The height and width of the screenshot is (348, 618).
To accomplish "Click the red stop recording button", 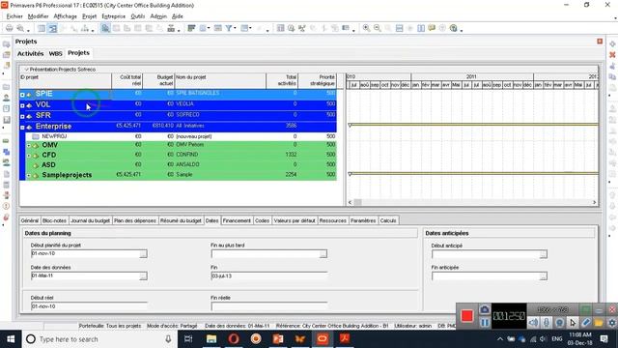I will (x=466, y=316).
